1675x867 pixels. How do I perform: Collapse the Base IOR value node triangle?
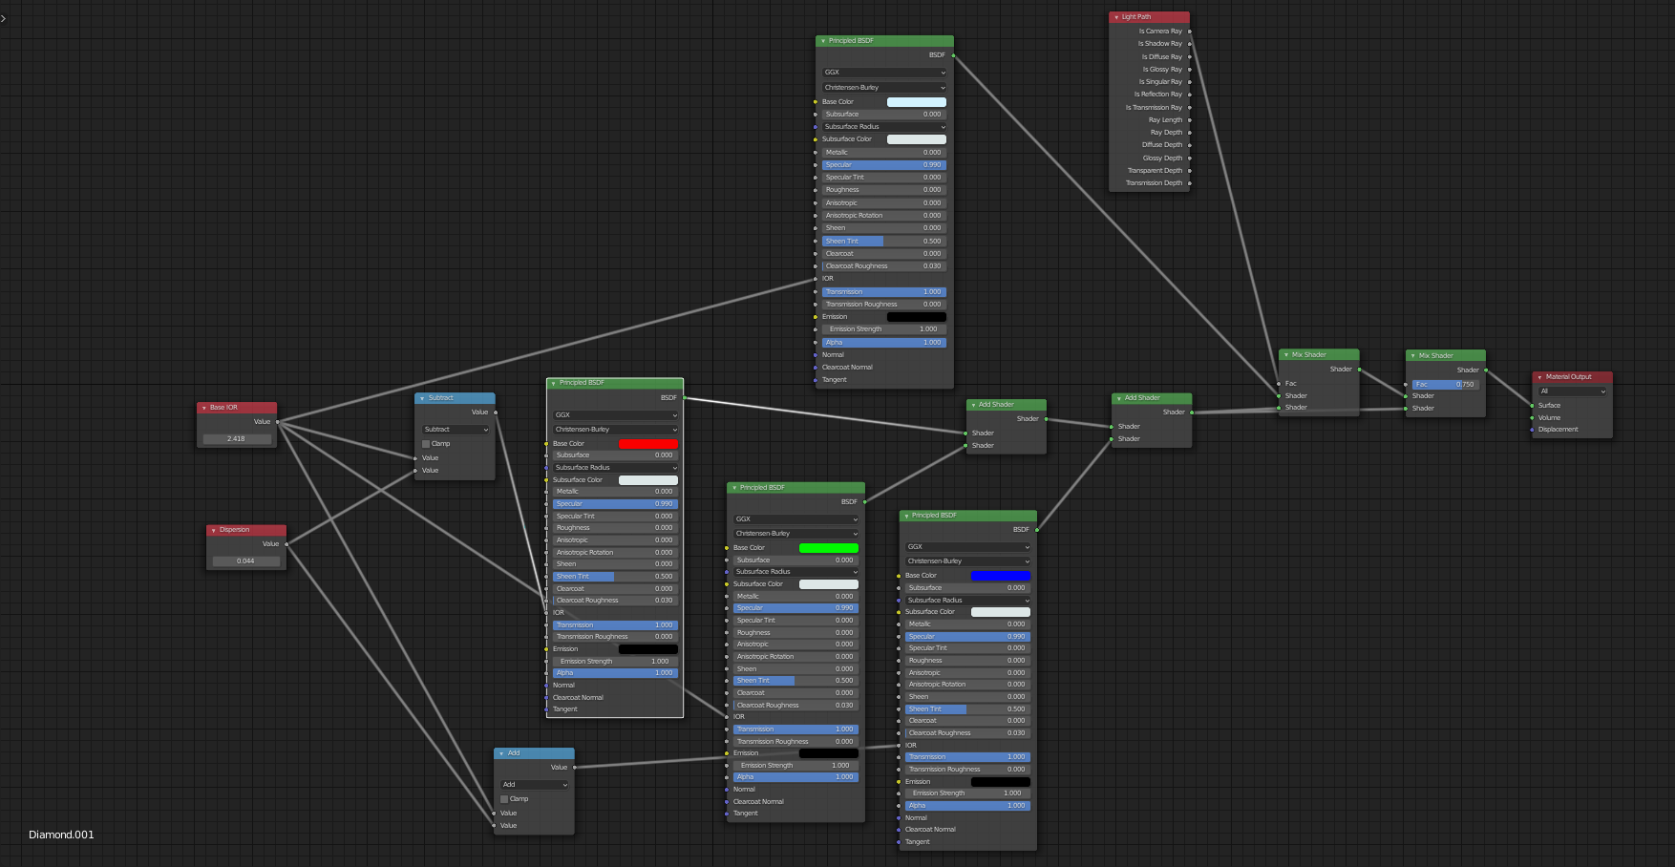[x=203, y=408]
